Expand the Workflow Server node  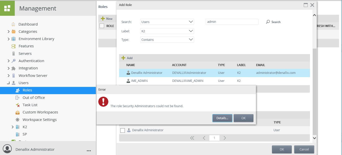coord(9,76)
